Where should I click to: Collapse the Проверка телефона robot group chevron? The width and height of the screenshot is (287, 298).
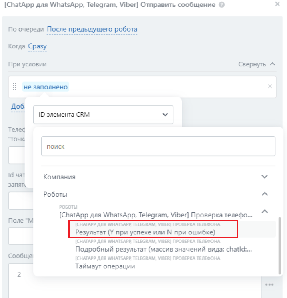[264, 211]
